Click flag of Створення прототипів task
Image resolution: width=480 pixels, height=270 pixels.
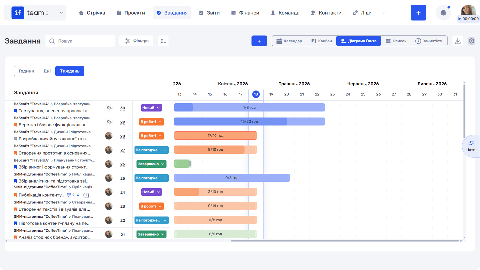[15, 153]
